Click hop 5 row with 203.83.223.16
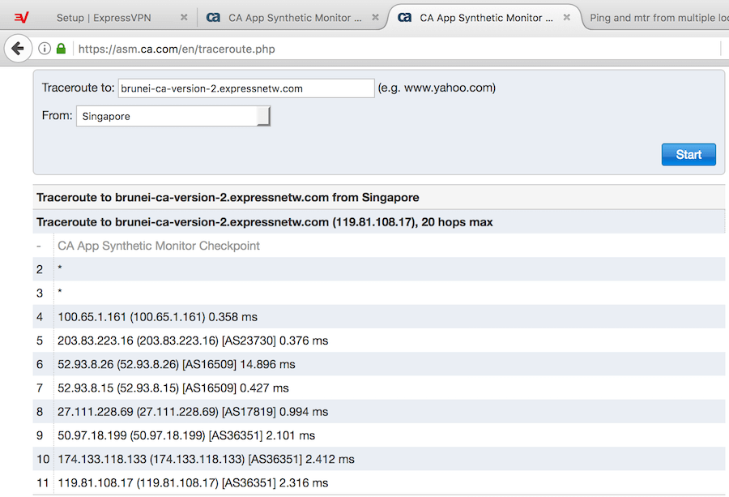 pos(379,341)
